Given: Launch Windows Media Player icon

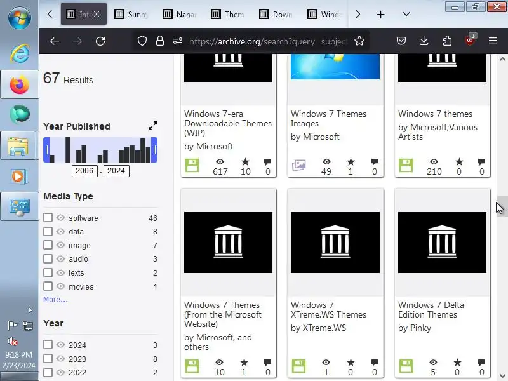Looking at the screenshot, I should pyautogui.click(x=18, y=177).
